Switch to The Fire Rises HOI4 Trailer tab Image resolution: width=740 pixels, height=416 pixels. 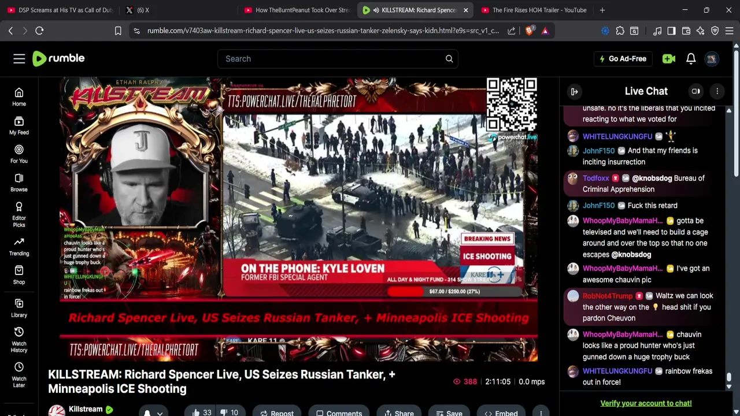[x=534, y=10]
